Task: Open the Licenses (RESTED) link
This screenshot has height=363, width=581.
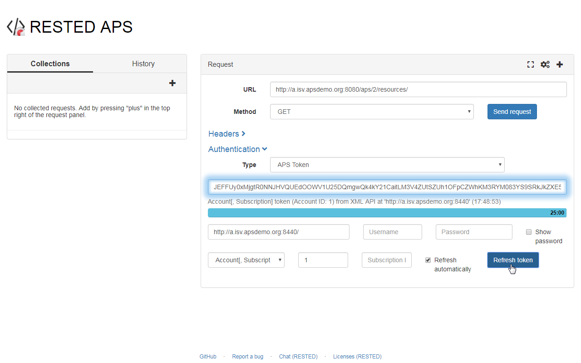Action: tap(357, 357)
